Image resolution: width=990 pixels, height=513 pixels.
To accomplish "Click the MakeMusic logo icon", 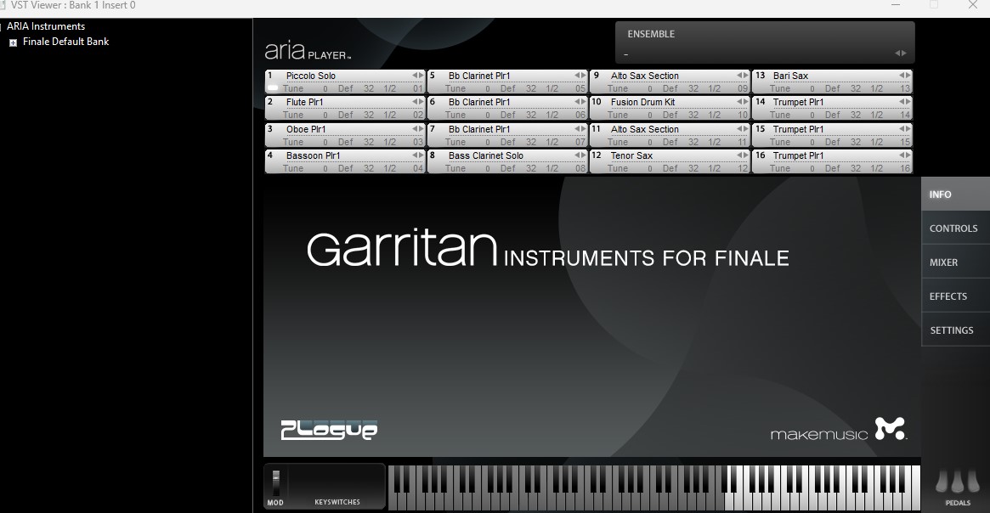I will (890, 429).
